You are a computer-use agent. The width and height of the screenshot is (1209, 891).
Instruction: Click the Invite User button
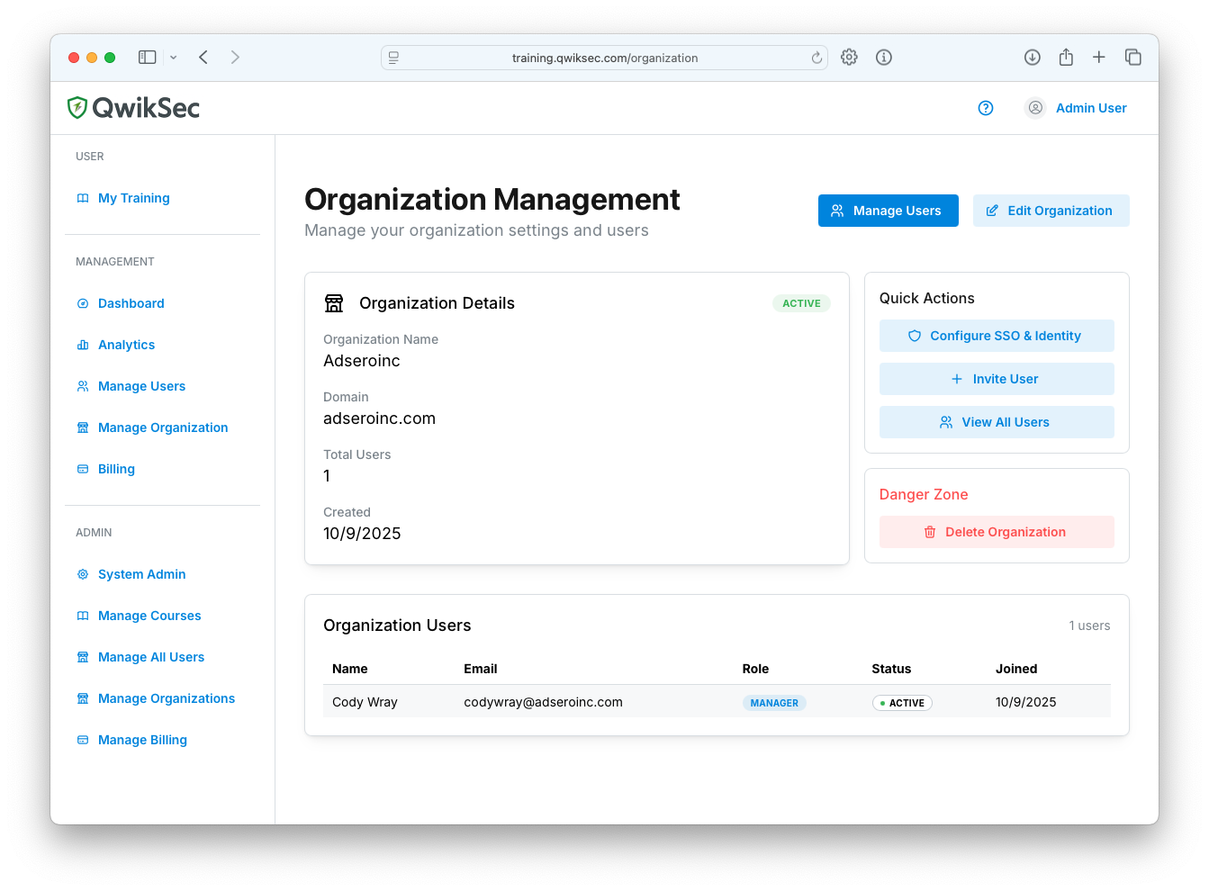(x=997, y=379)
